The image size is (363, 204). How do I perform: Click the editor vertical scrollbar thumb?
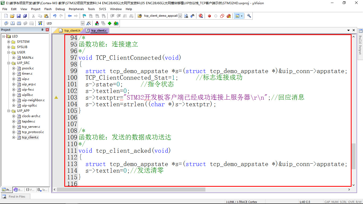[x=353, y=156]
